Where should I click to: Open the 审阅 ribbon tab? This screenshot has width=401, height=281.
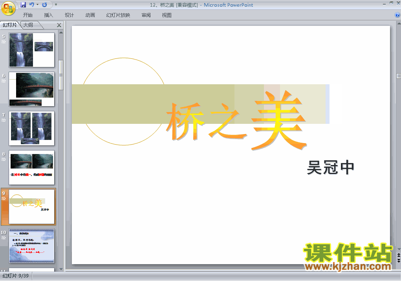[x=146, y=15]
